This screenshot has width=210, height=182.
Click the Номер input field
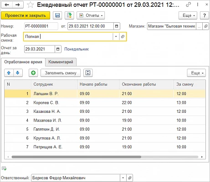pyautogui.click(x=41, y=26)
